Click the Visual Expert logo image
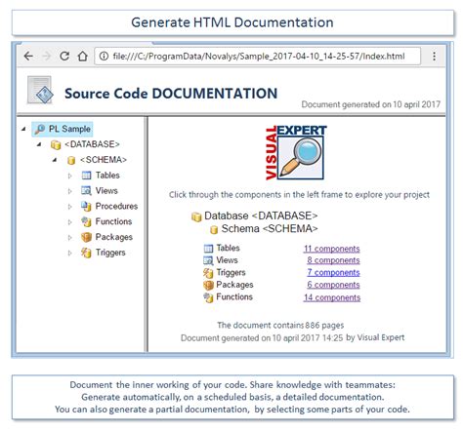 point(296,152)
